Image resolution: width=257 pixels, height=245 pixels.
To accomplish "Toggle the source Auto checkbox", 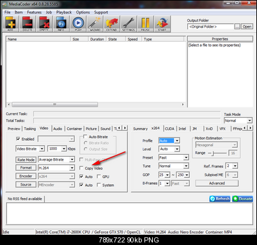I will (81, 185).
